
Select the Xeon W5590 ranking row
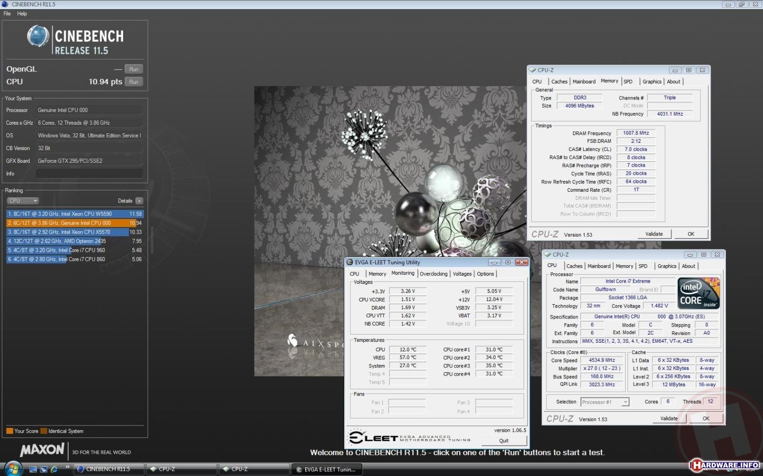75,214
